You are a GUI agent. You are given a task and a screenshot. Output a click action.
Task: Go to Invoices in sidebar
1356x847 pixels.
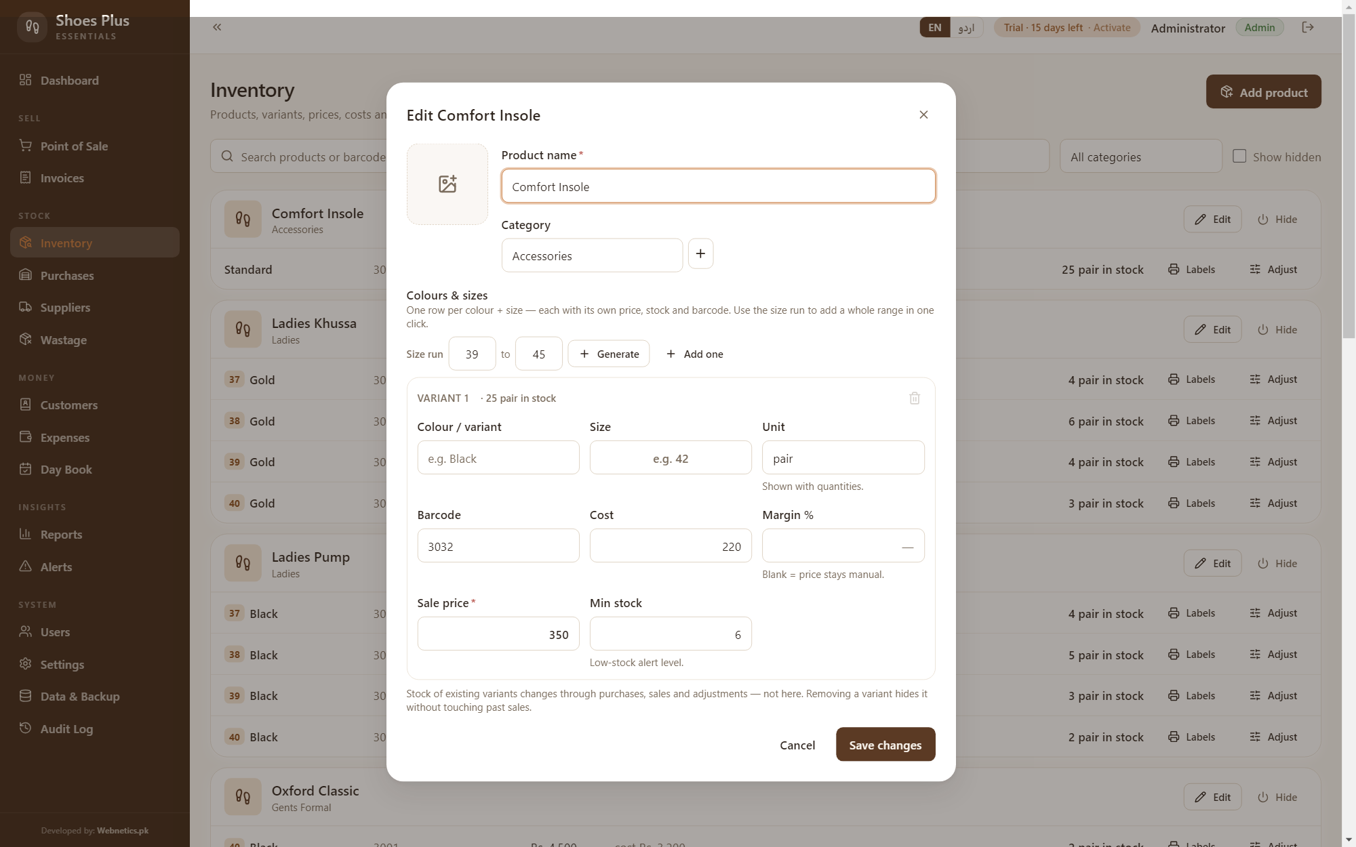click(x=95, y=178)
